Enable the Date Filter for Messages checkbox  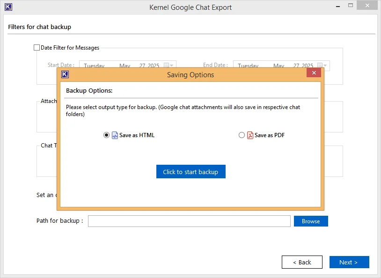(x=37, y=48)
